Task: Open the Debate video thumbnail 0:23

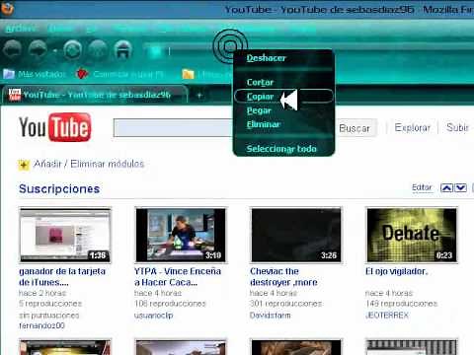Action: (x=412, y=235)
